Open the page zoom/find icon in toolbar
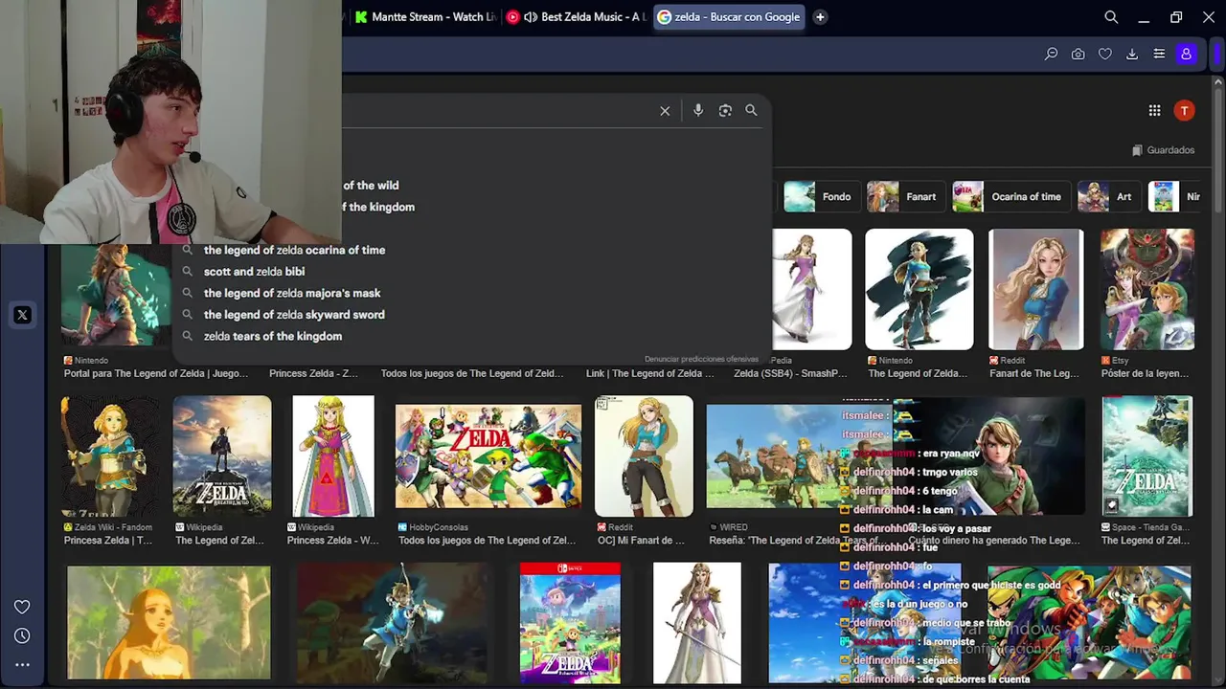 [x=1051, y=55]
